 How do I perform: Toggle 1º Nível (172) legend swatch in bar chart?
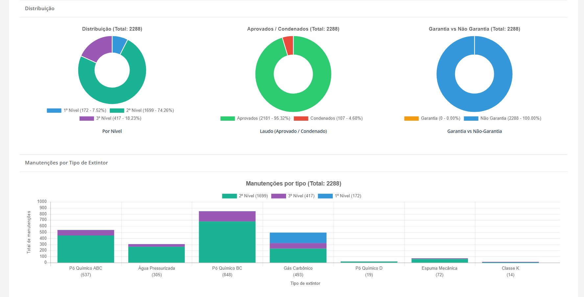pos(325,196)
